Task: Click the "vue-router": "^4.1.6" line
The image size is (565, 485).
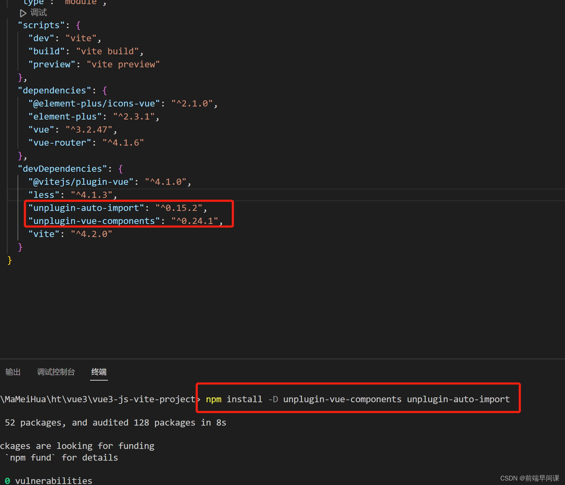Action: (x=86, y=143)
